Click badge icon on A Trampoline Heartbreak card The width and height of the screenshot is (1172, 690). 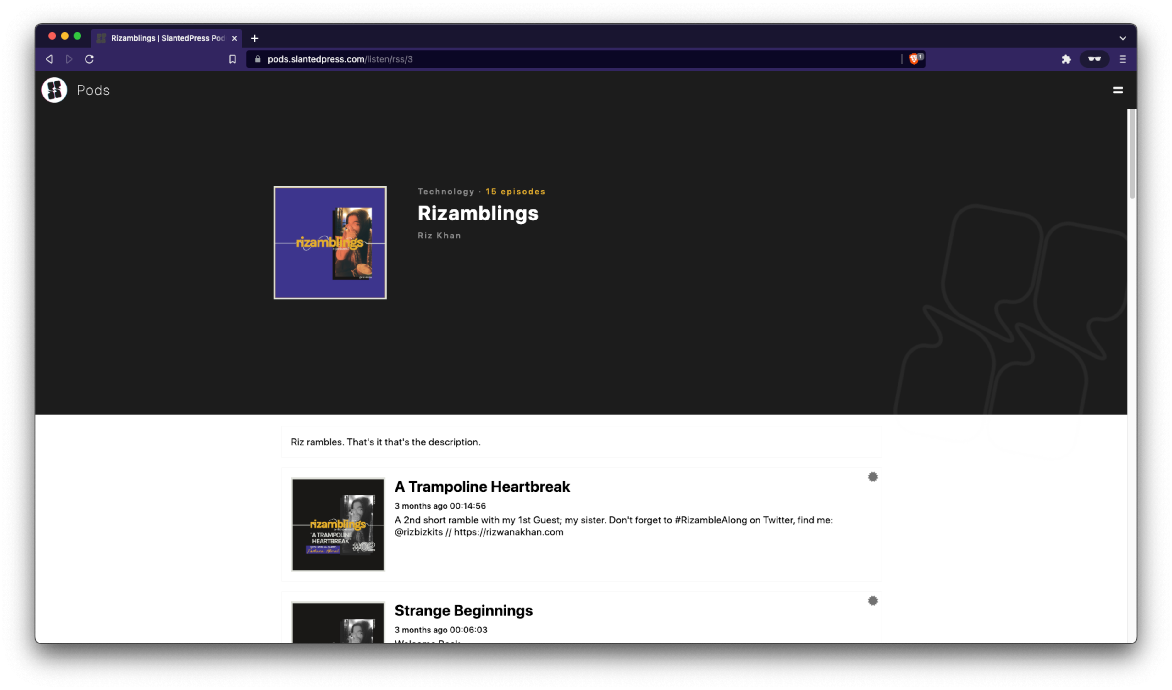[x=872, y=477]
